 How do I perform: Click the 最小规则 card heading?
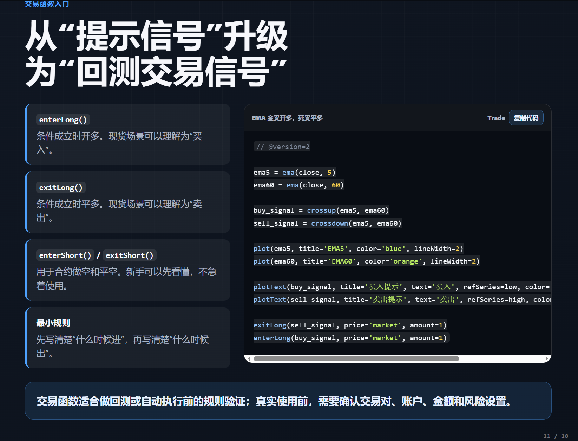tap(53, 323)
